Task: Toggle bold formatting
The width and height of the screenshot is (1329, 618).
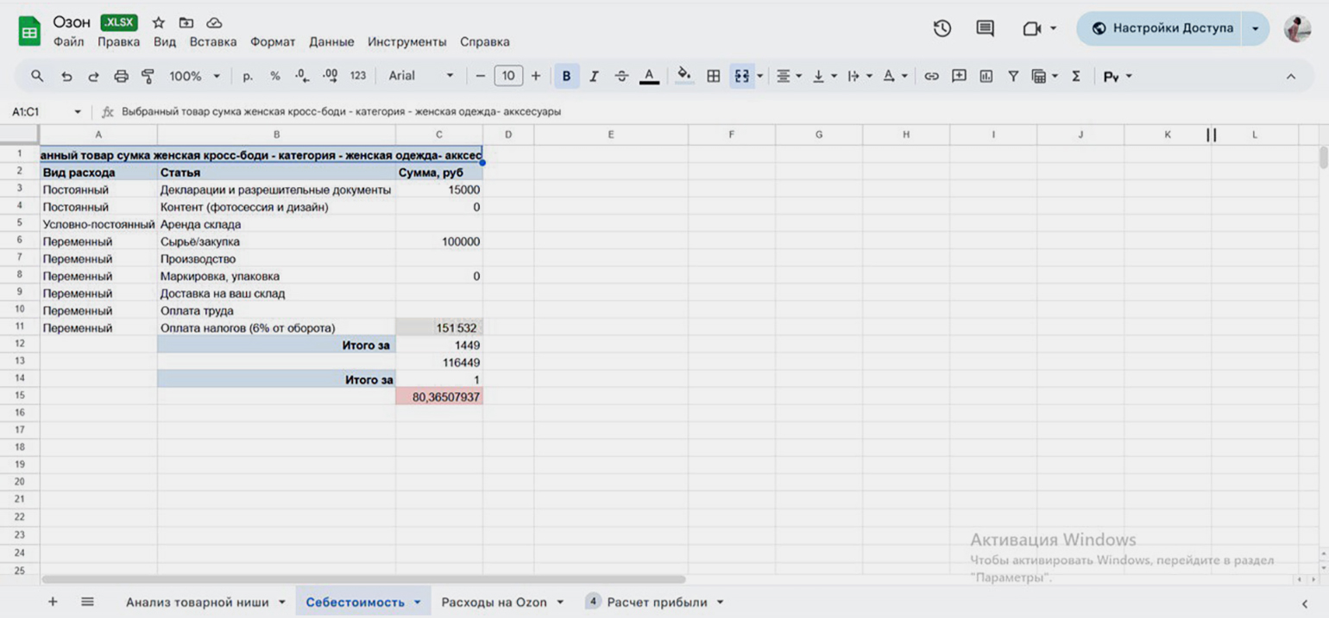Action: click(566, 77)
